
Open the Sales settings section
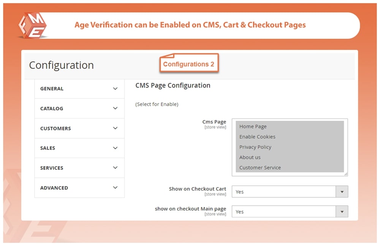coord(79,148)
